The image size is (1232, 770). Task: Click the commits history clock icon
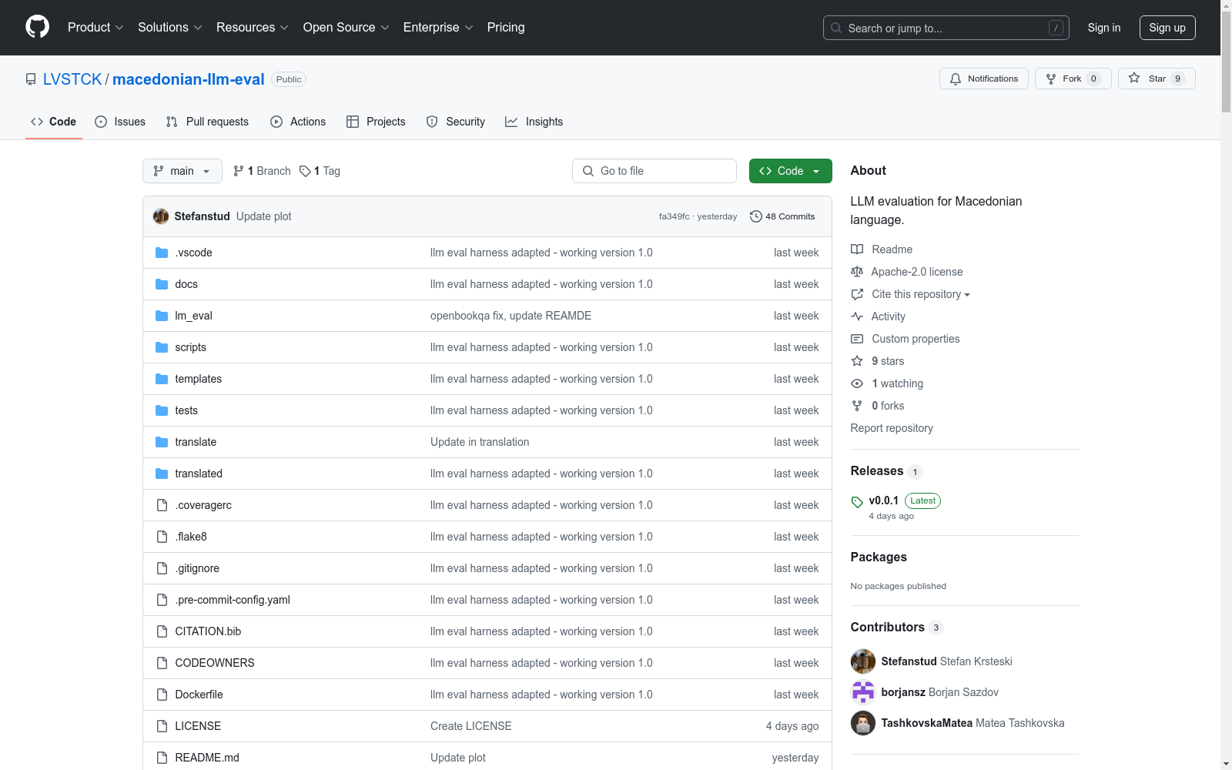tap(756, 216)
